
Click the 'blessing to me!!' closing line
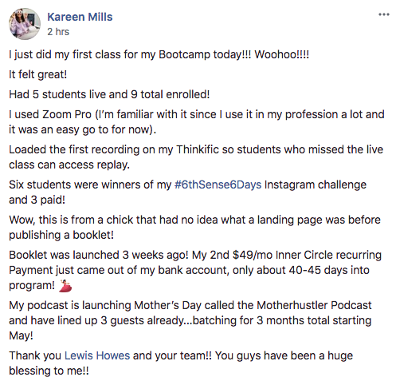coord(49,371)
